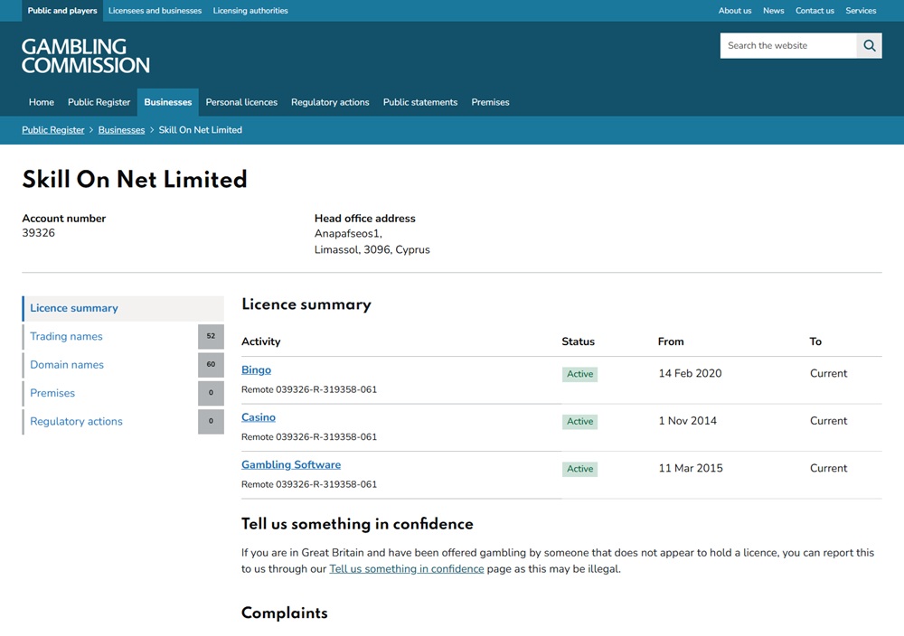Open Premises in the top navigation

490,102
